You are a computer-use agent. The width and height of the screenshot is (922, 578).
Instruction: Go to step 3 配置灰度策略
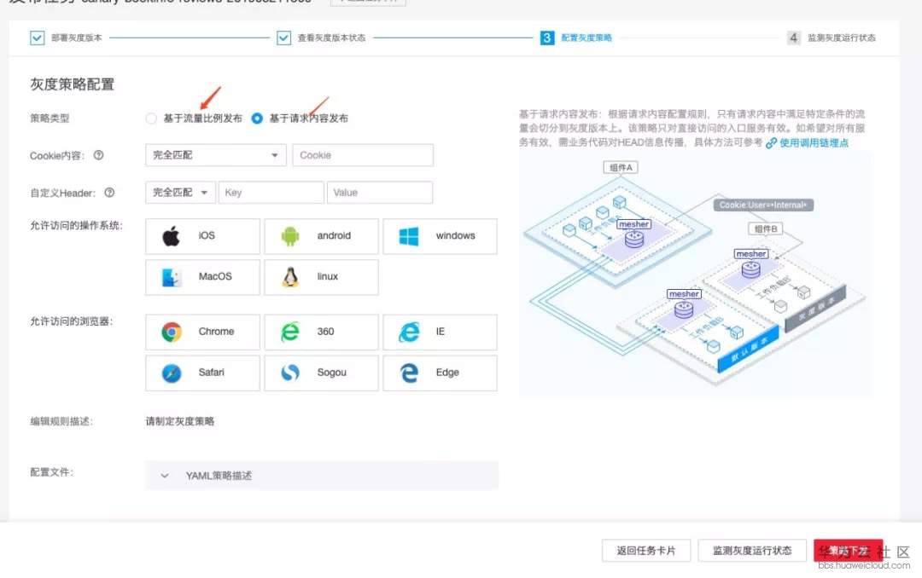tap(576, 38)
